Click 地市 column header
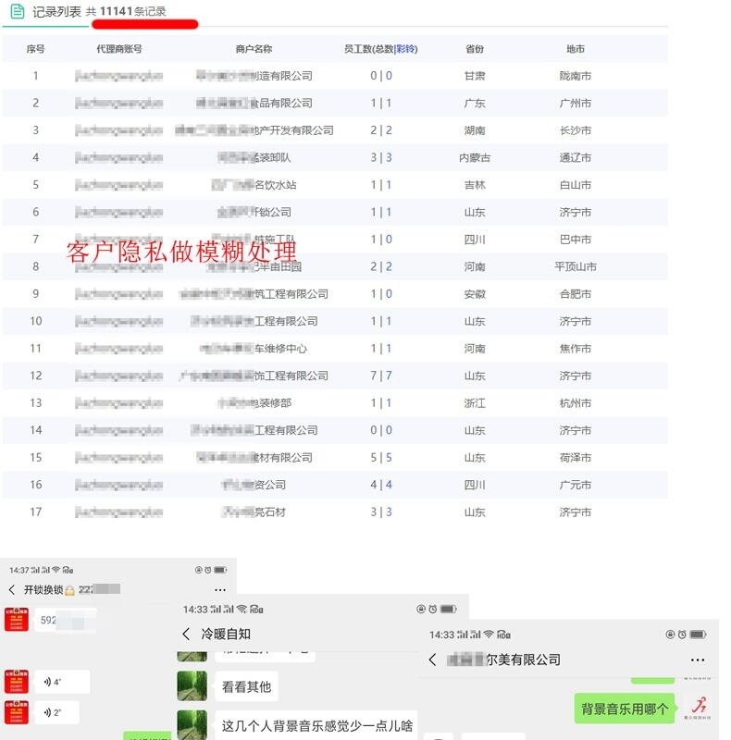The width and height of the screenshot is (731, 740). [576, 49]
